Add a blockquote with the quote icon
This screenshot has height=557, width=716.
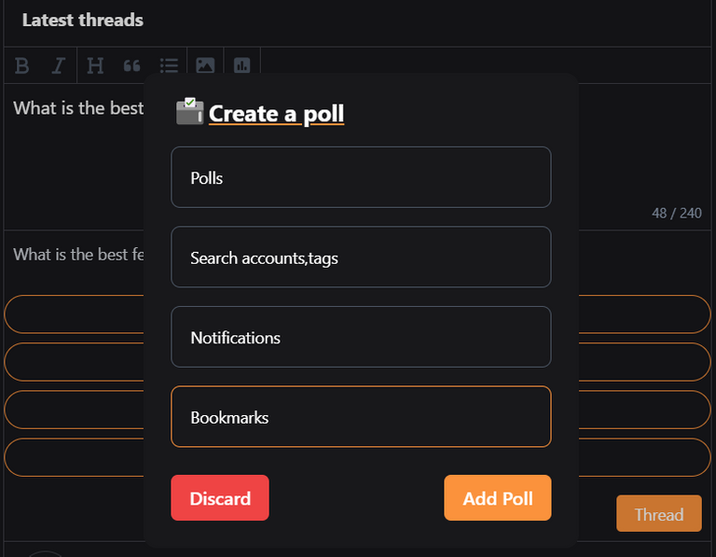point(132,66)
